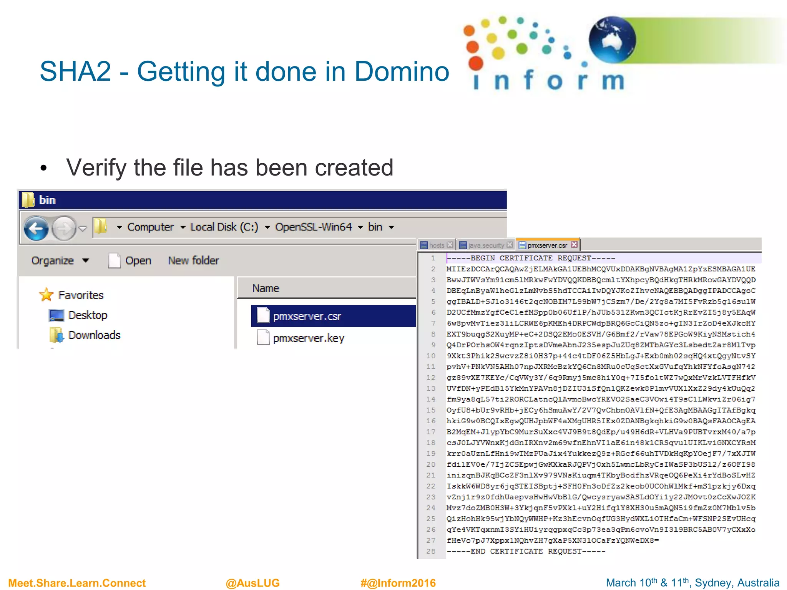Click the Favorites star icon

tap(46, 295)
